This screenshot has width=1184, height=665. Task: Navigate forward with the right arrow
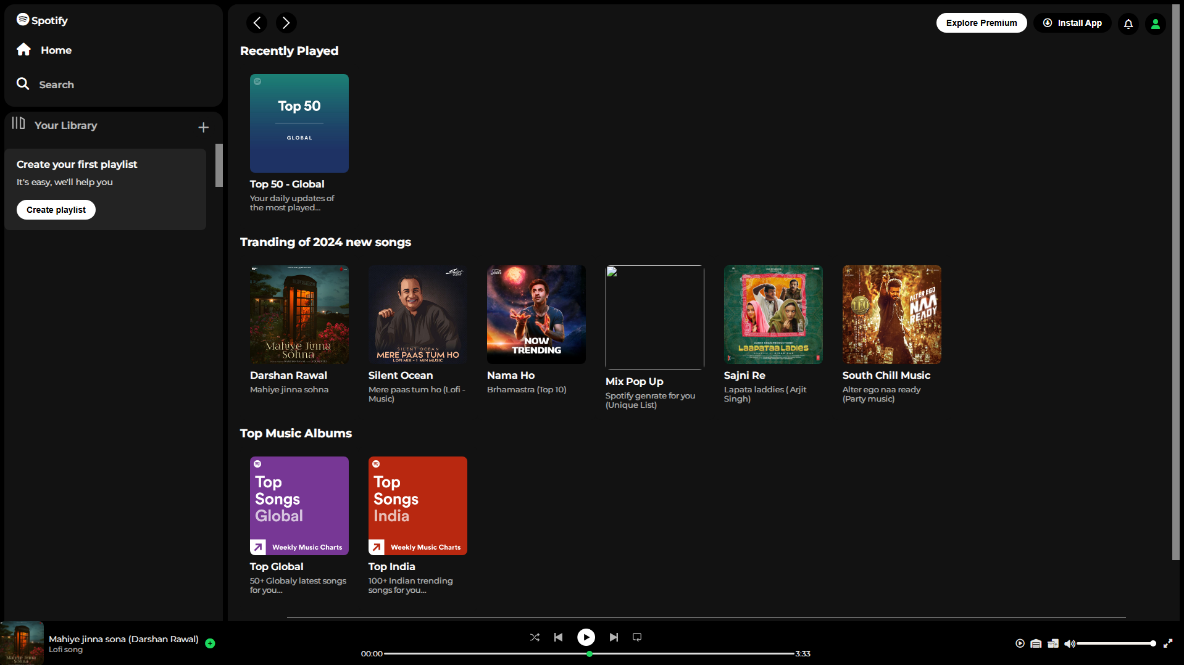pos(286,23)
